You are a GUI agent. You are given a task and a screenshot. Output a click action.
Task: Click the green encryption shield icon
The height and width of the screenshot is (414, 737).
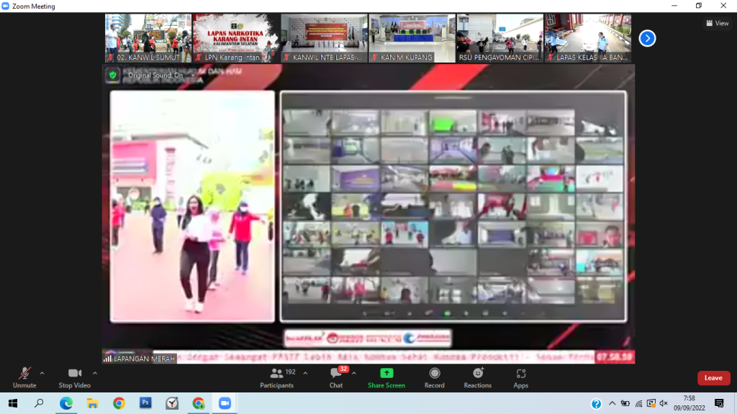click(x=112, y=75)
